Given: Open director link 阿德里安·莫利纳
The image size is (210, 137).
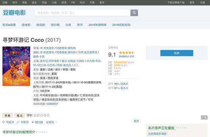Looking at the screenshot, I should pos(66,48).
